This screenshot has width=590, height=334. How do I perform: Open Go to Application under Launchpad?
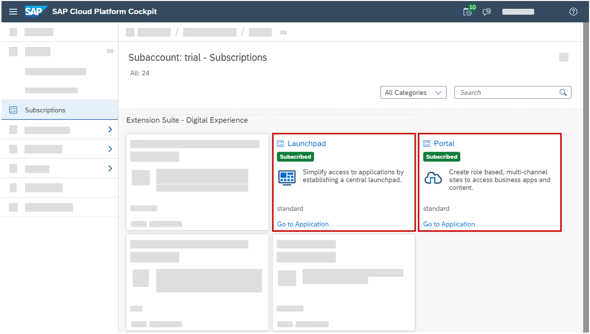click(x=303, y=224)
